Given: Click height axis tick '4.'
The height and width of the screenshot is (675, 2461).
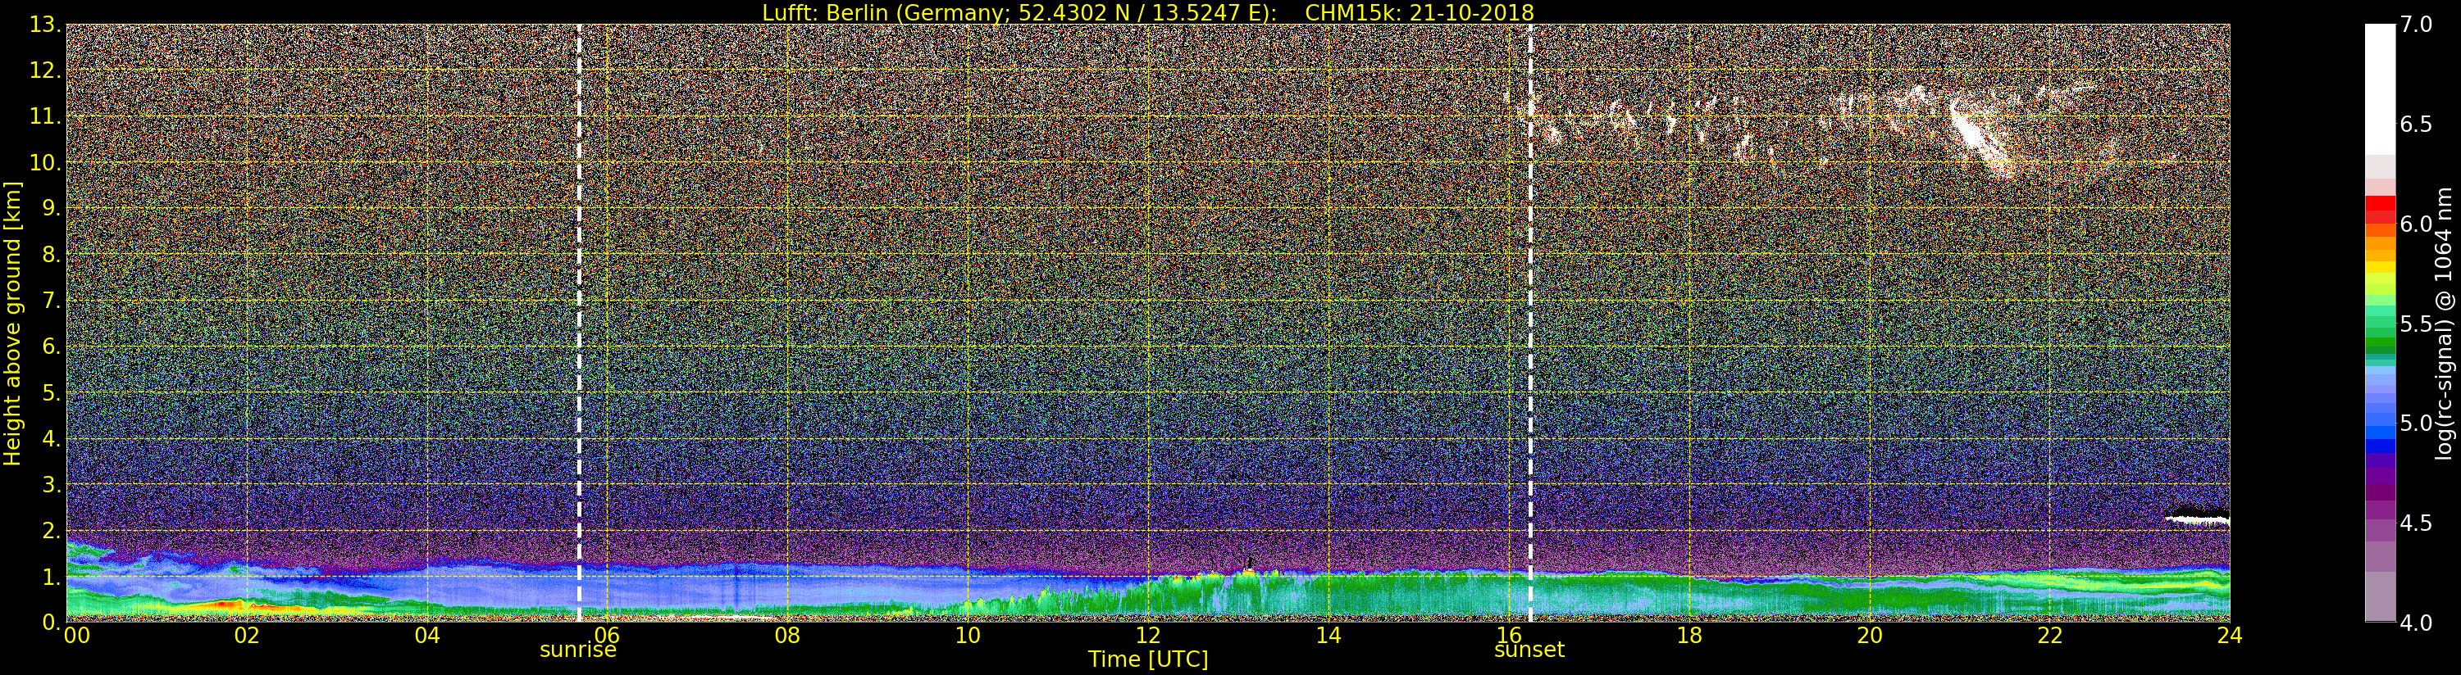Looking at the screenshot, I should (x=52, y=439).
